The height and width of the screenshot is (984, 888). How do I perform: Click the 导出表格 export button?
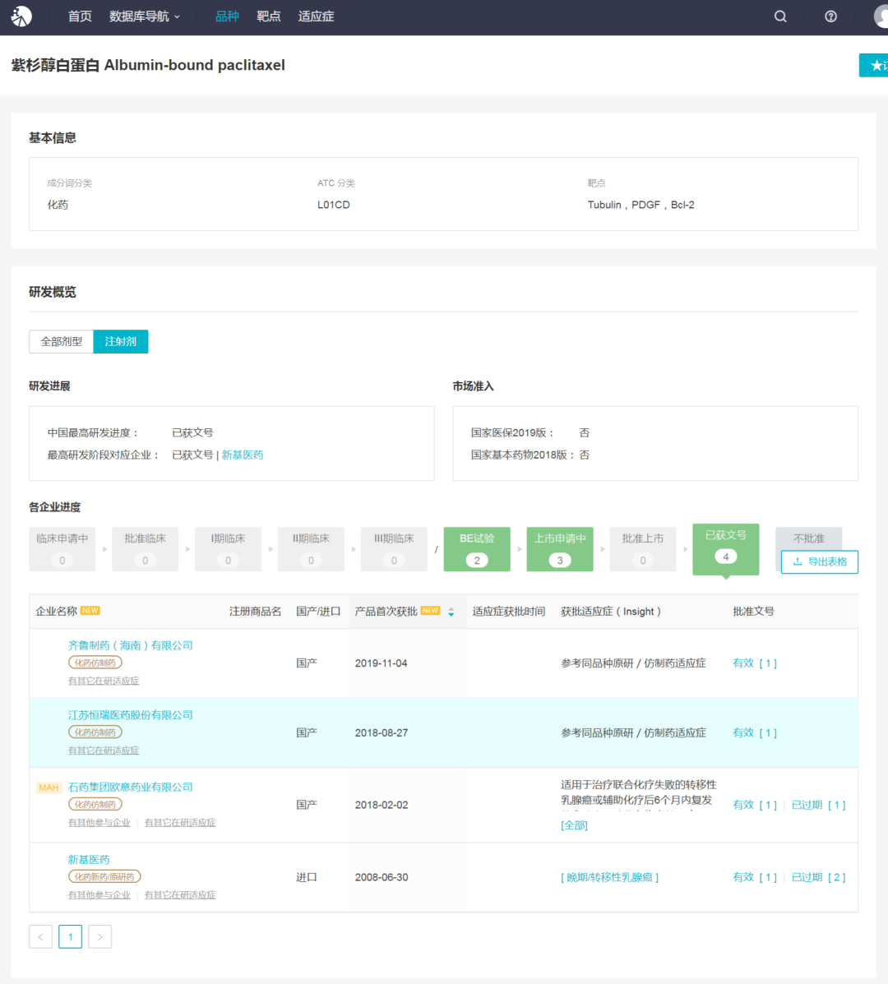pos(820,561)
